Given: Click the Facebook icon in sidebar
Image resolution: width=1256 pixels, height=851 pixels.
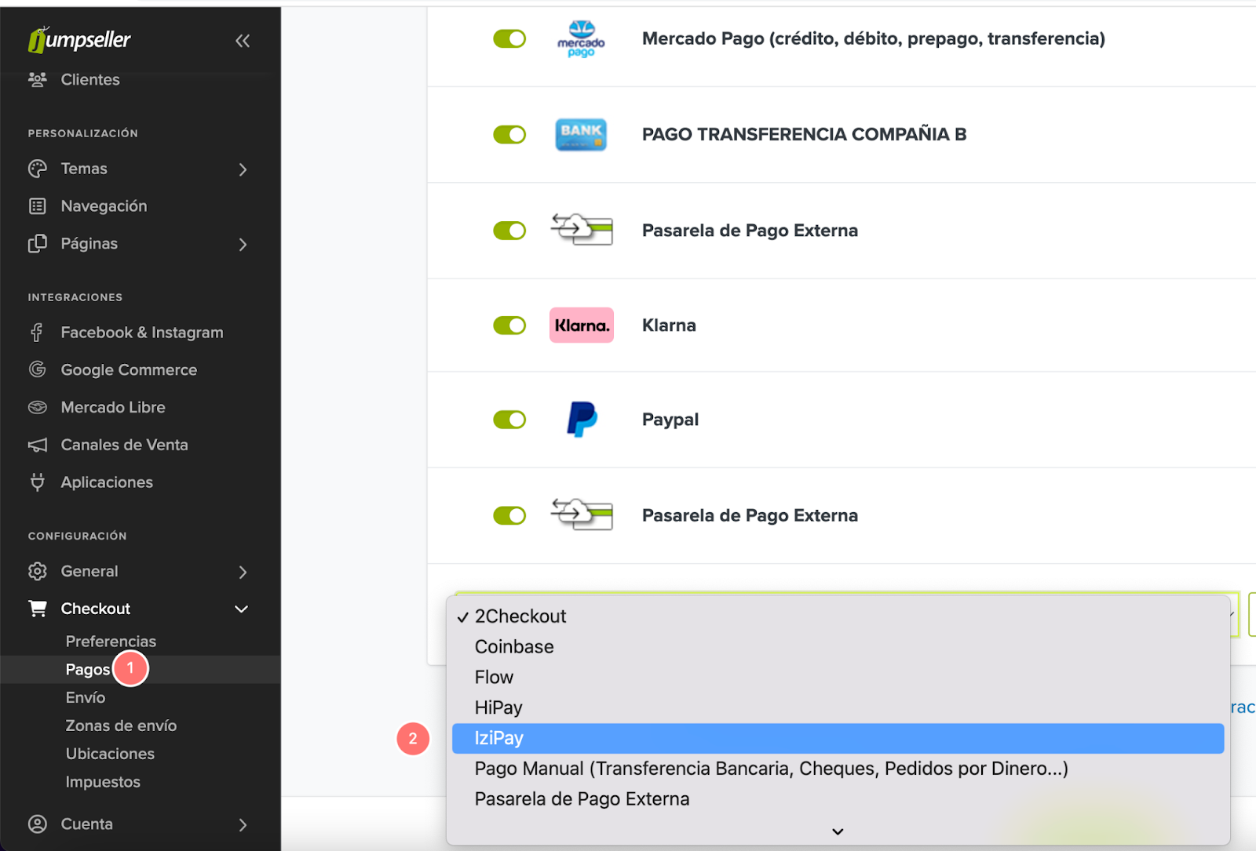Looking at the screenshot, I should 37,333.
